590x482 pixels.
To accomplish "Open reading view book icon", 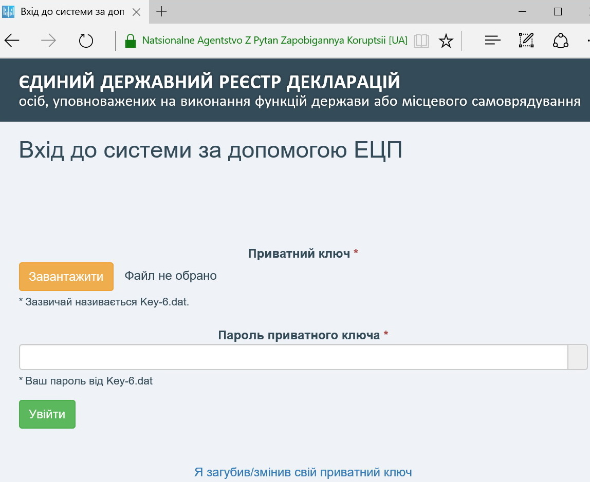I will coord(421,41).
